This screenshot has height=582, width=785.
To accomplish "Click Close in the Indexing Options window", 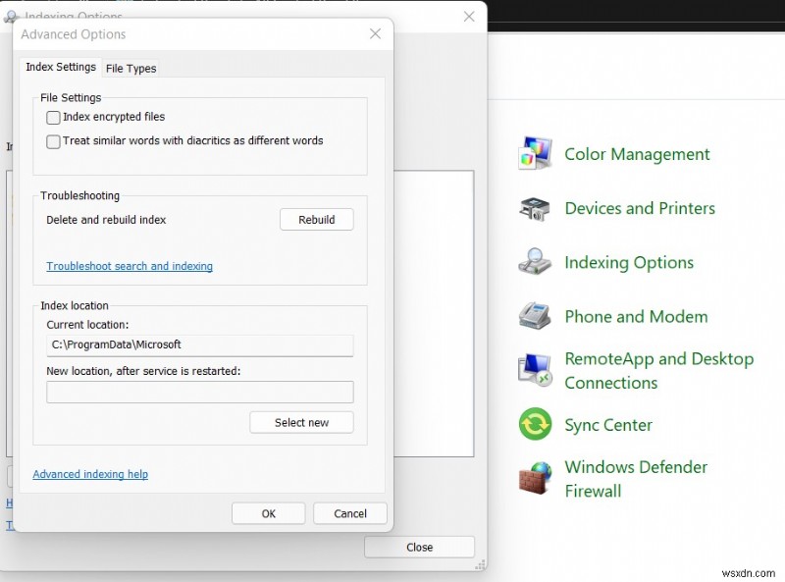I will pos(419,547).
